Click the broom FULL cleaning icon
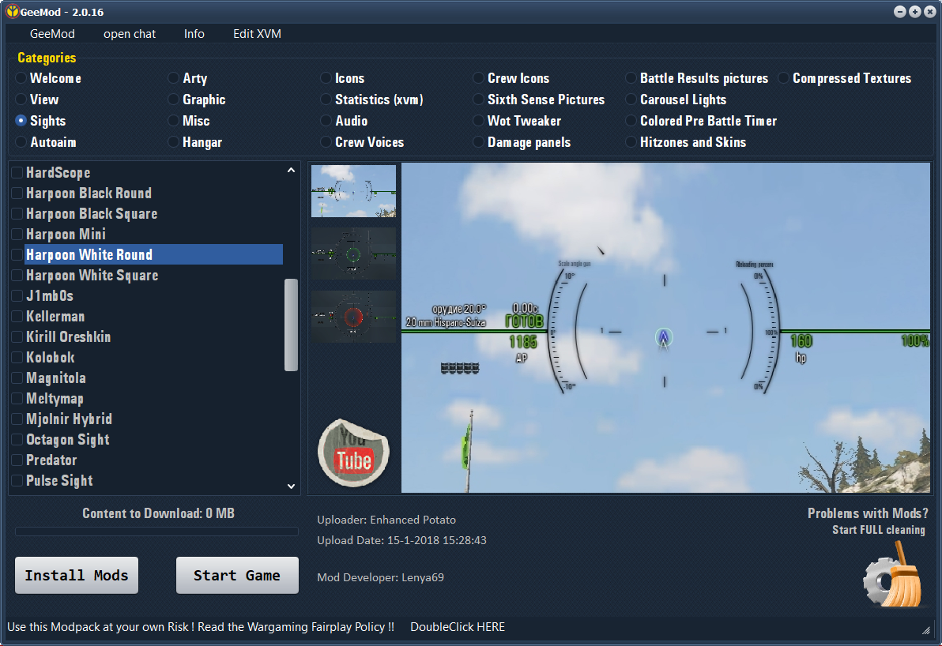 [x=892, y=575]
